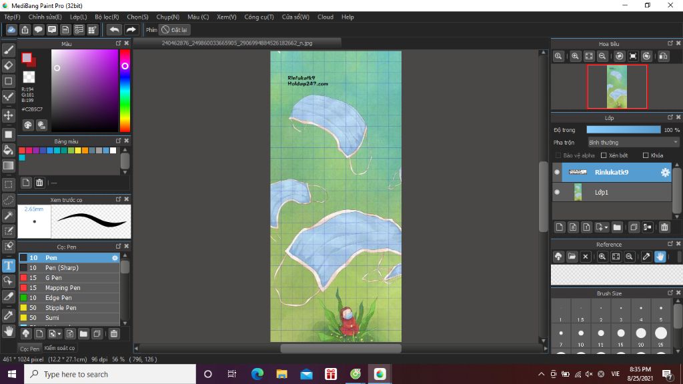Image resolution: width=683 pixels, height=384 pixels.
Task: Add a new layer folder
Action: pyautogui.click(x=617, y=227)
